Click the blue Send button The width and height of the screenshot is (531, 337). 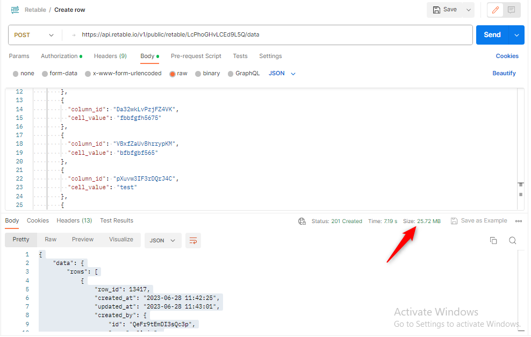492,35
